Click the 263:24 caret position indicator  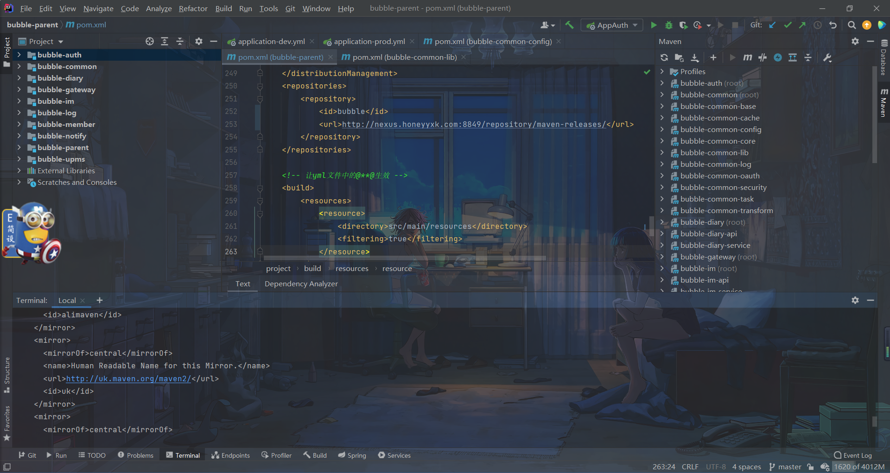pos(664,467)
